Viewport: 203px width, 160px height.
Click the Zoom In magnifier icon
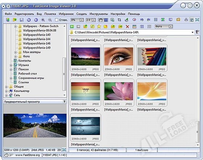click(43, 20)
